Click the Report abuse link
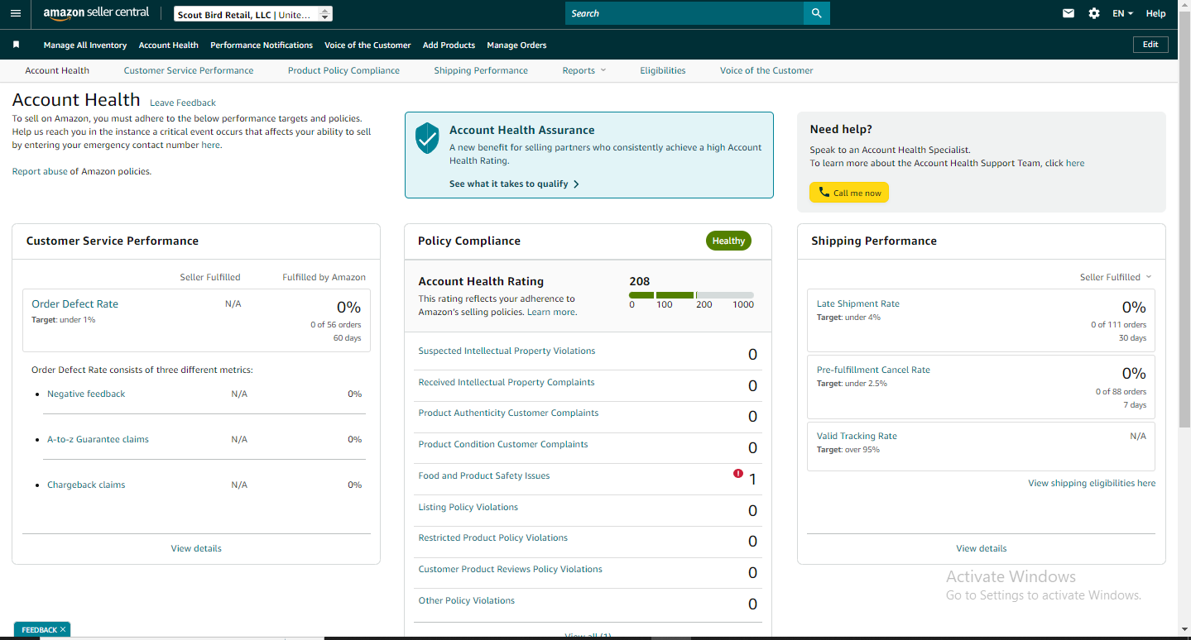Viewport: 1191px width, 640px height. click(40, 171)
